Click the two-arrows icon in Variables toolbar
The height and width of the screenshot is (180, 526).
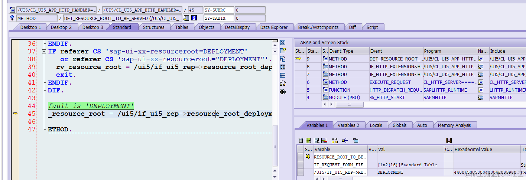(335, 140)
